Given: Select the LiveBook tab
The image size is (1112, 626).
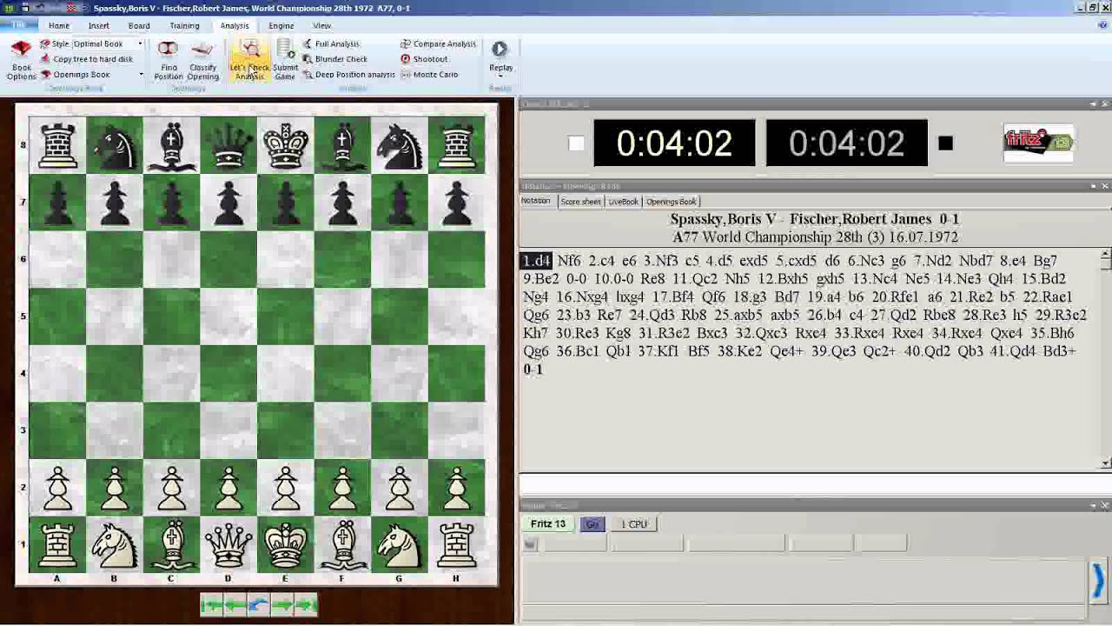Looking at the screenshot, I should [623, 201].
